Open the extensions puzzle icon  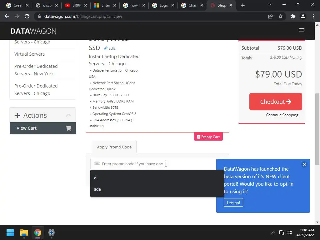(x=293, y=16)
